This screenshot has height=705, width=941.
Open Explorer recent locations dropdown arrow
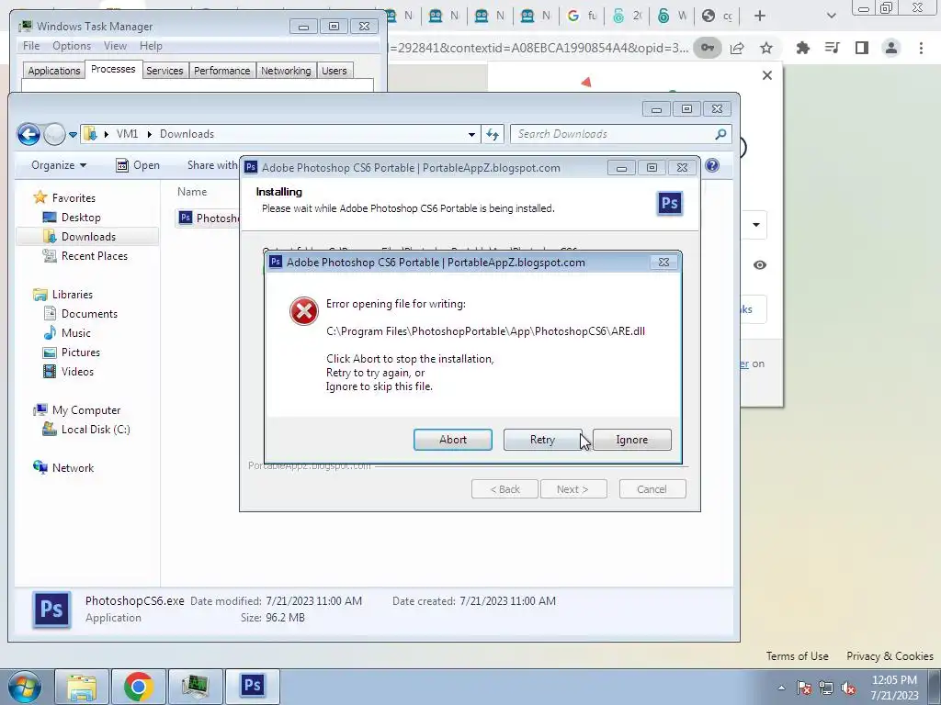tap(73, 134)
